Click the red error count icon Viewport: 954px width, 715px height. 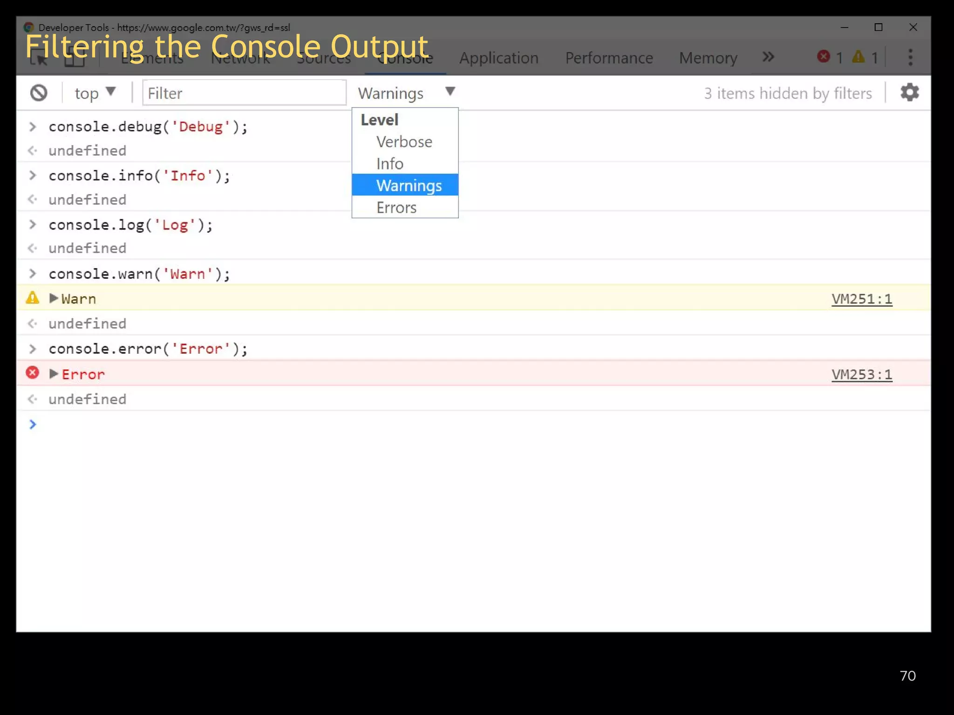[x=824, y=56]
